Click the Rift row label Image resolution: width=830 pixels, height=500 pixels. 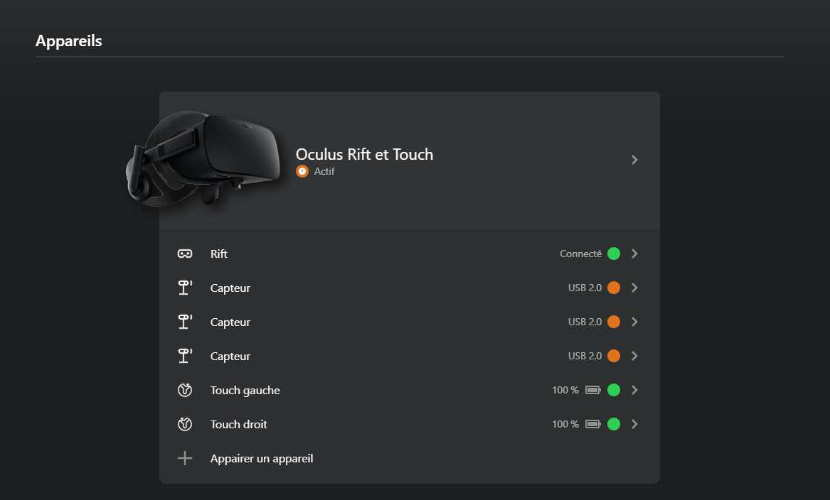218,254
